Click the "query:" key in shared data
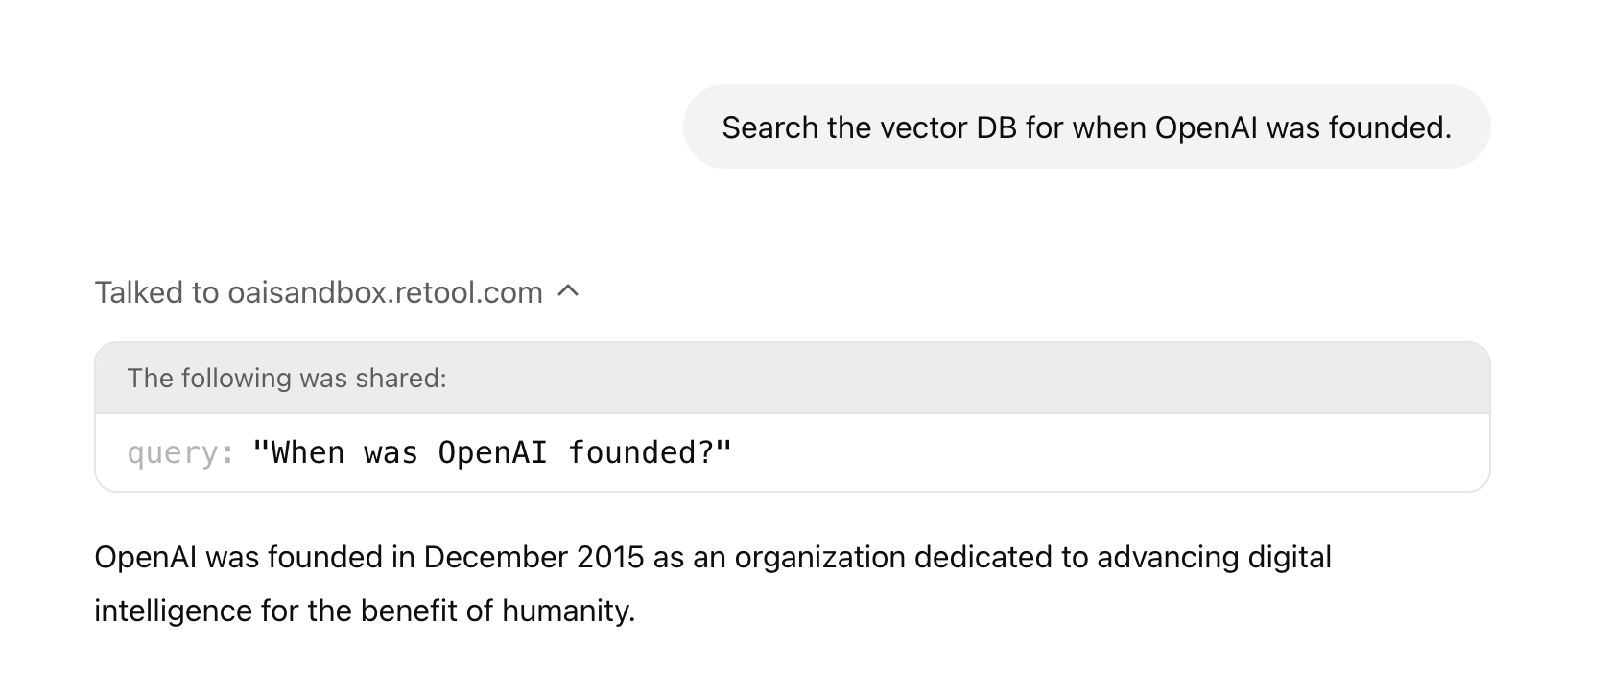The height and width of the screenshot is (692, 1610). coord(180,452)
